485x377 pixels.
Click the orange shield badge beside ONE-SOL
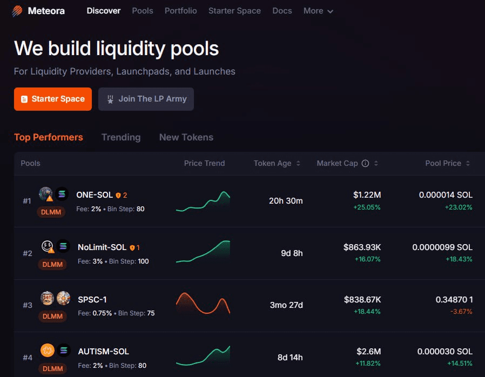118,195
